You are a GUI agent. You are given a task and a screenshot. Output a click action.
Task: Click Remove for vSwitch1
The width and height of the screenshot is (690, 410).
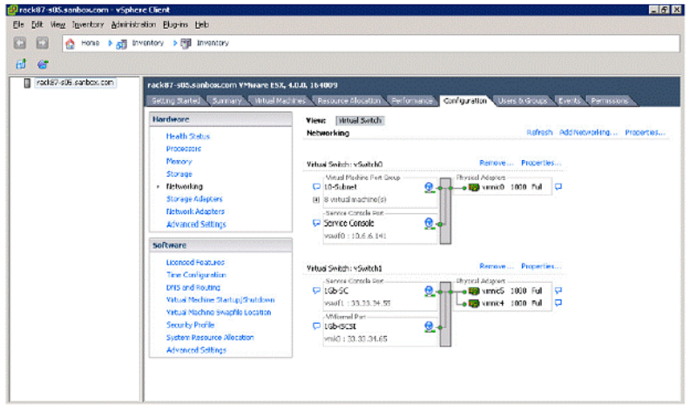[x=497, y=266]
